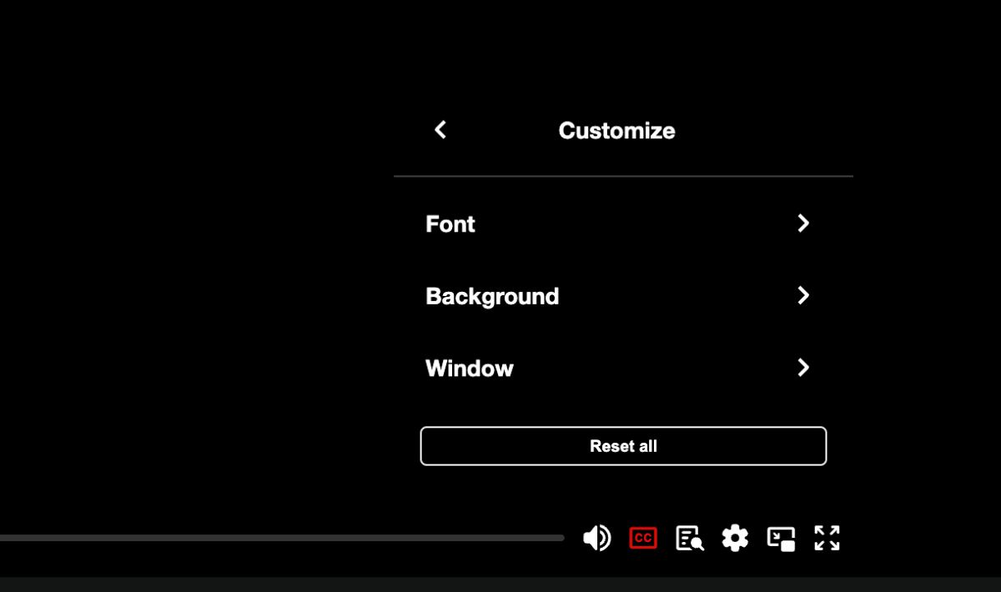
Task: Switch to miniplayer mode
Action: tap(782, 538)
